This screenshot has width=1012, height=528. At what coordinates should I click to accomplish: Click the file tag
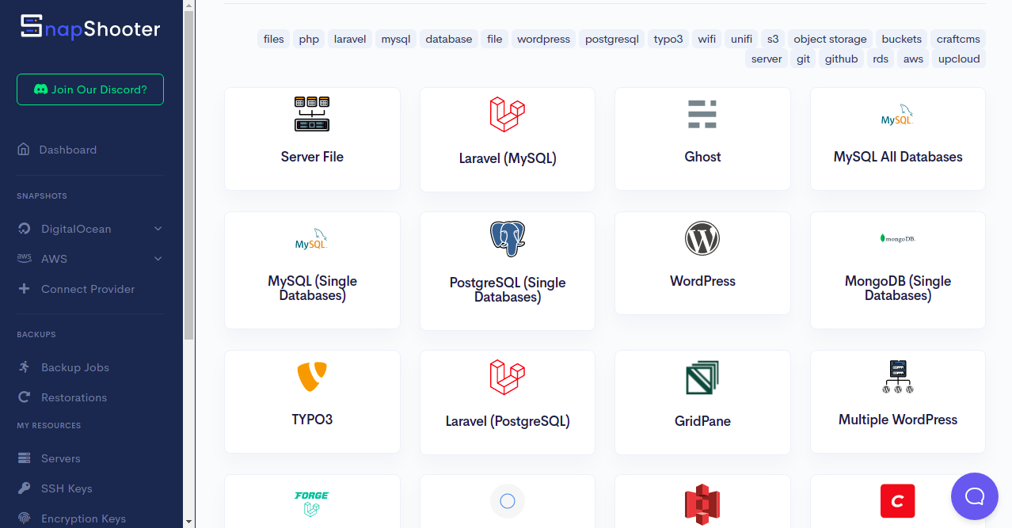point(495,39)
